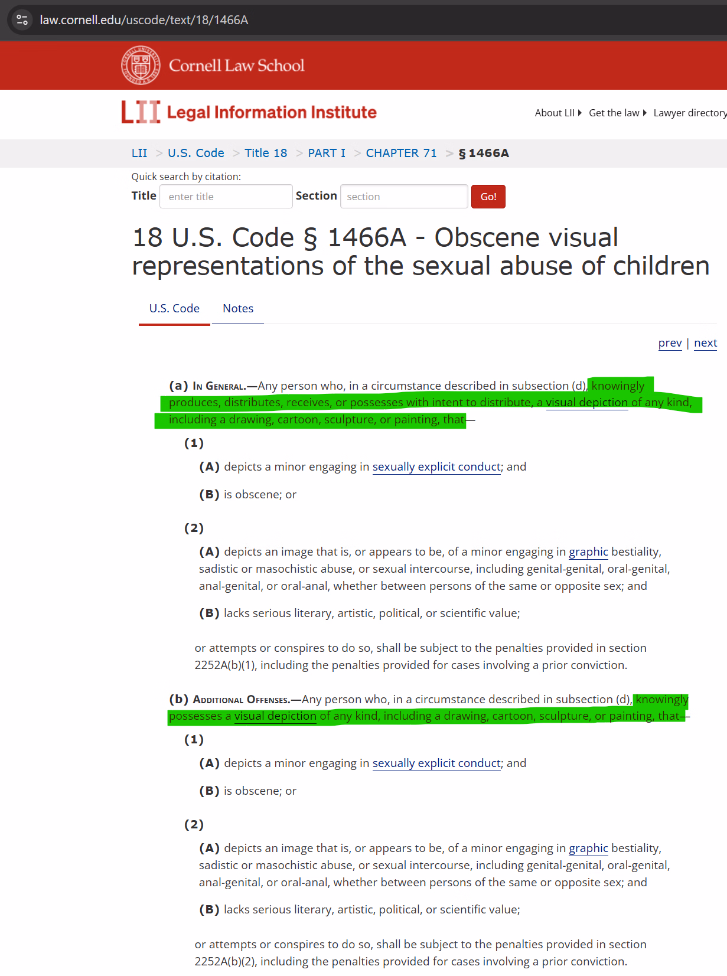Switch to the Notes tab
The width and height of the screenshot is (727, 976).
tap(238, 308)
